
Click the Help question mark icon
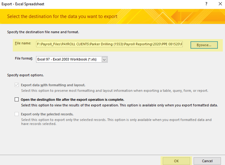click(206, 4)
